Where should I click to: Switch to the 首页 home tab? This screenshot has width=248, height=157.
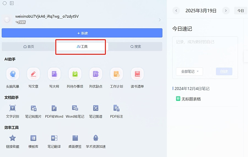[29, 47]
